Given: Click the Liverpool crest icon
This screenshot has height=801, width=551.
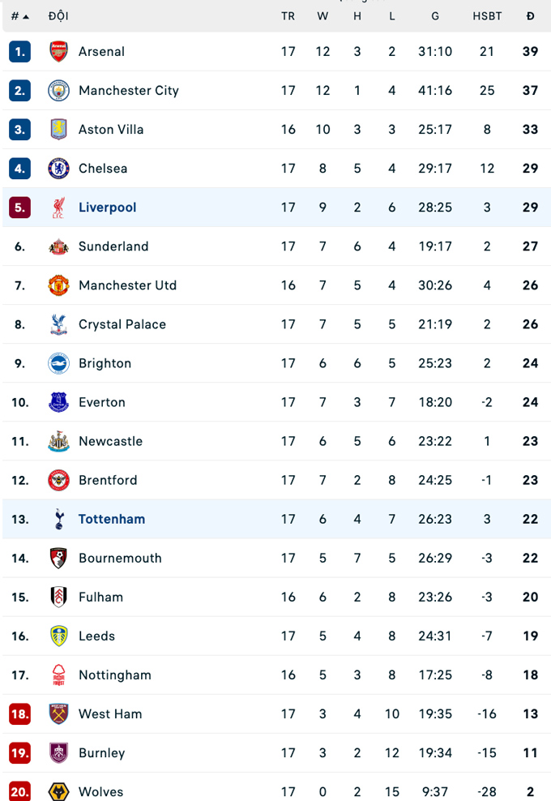Looking at the screenshot, I should click(58, 208).
